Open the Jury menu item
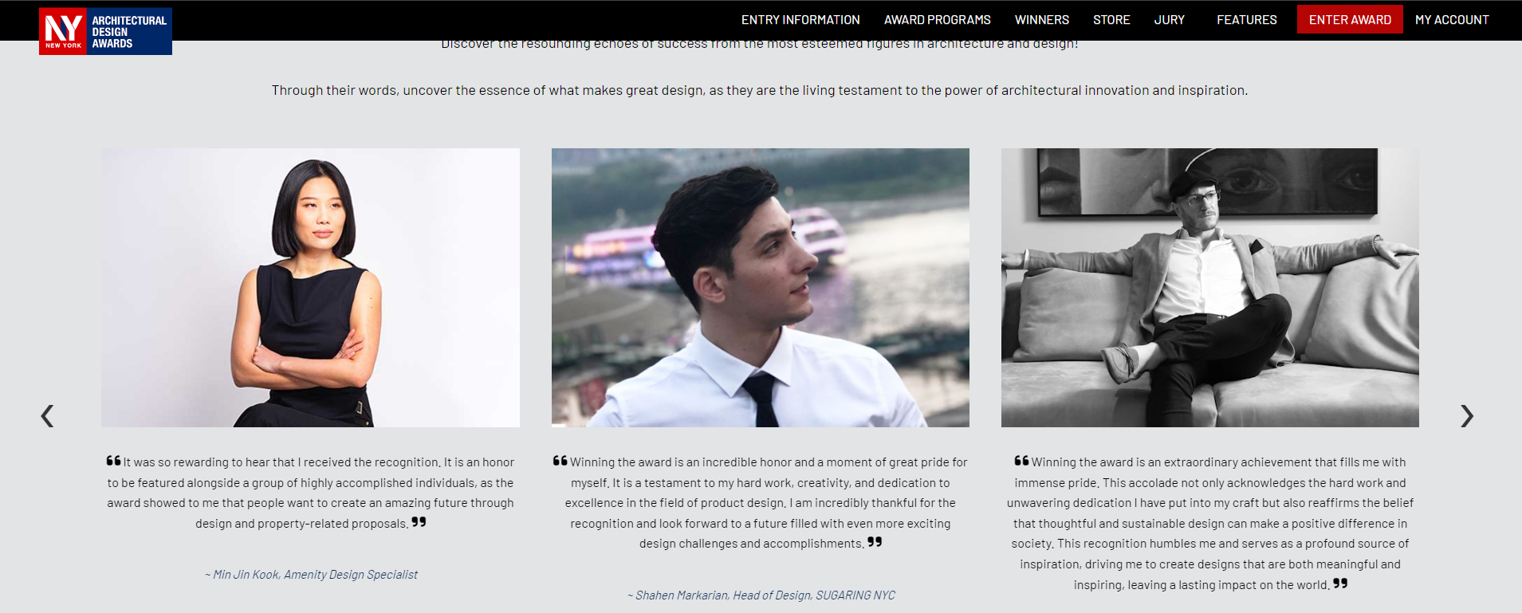 [x=1170, y=20]
